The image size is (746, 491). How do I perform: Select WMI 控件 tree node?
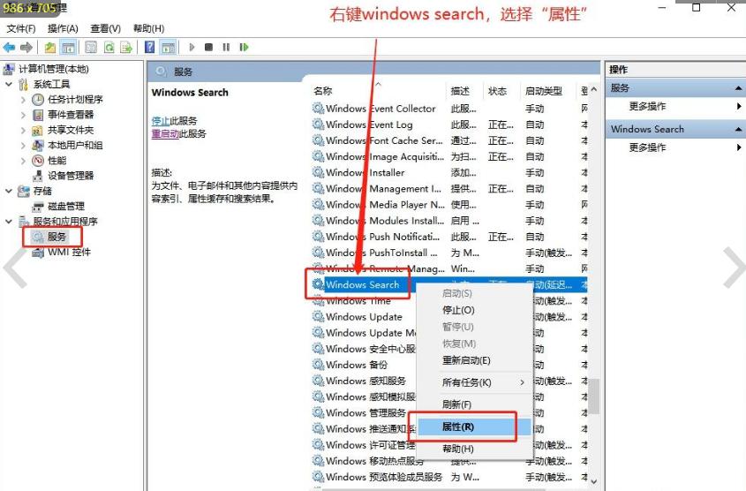click(x=69, y=252)
